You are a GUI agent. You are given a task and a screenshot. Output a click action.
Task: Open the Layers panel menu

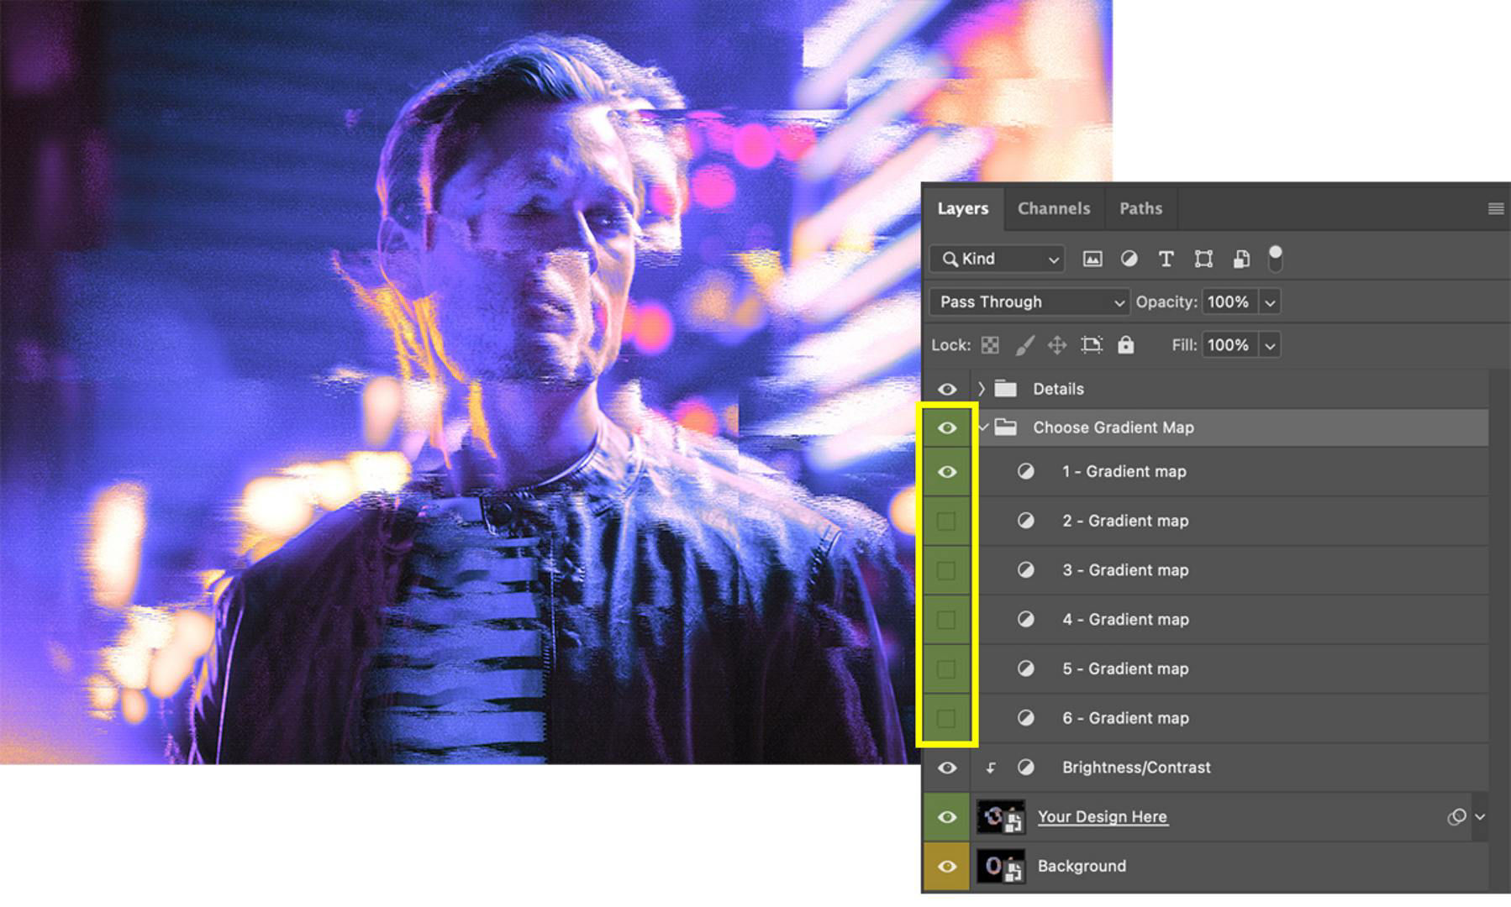click(1495, 208)
